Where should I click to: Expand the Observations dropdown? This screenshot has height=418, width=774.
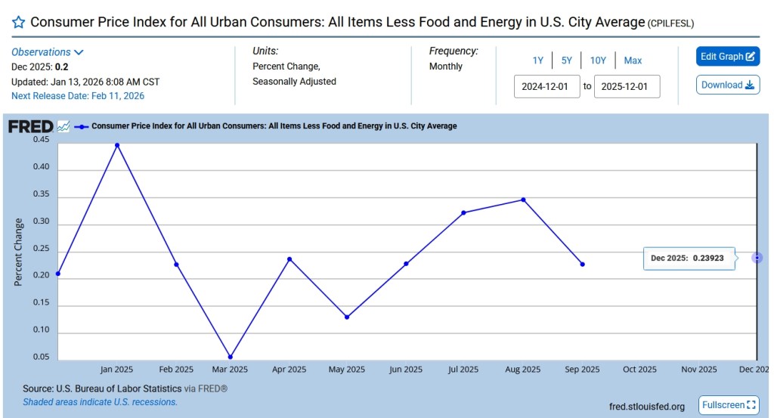pos(48,52)
